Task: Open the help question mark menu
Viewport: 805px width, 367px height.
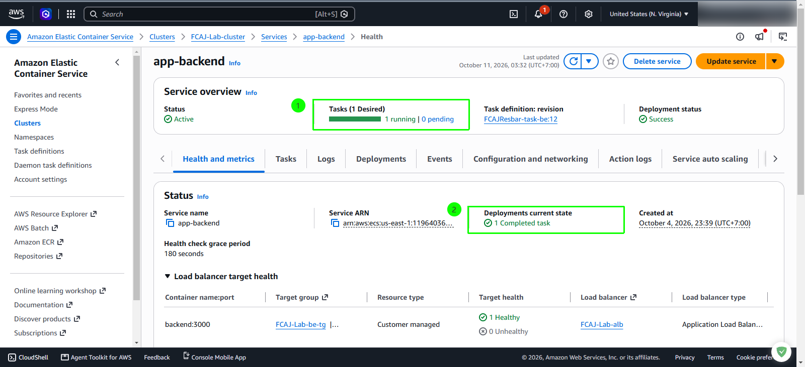Action: click(x=563, y=14)
